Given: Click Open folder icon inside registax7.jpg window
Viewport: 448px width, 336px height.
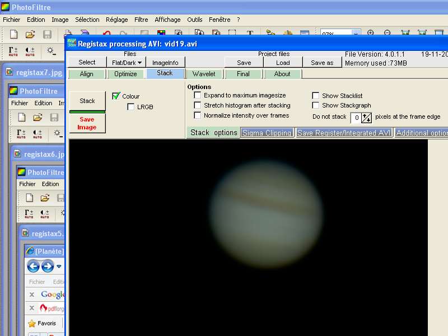Looking at the screenshot, I should click(38, 118).
